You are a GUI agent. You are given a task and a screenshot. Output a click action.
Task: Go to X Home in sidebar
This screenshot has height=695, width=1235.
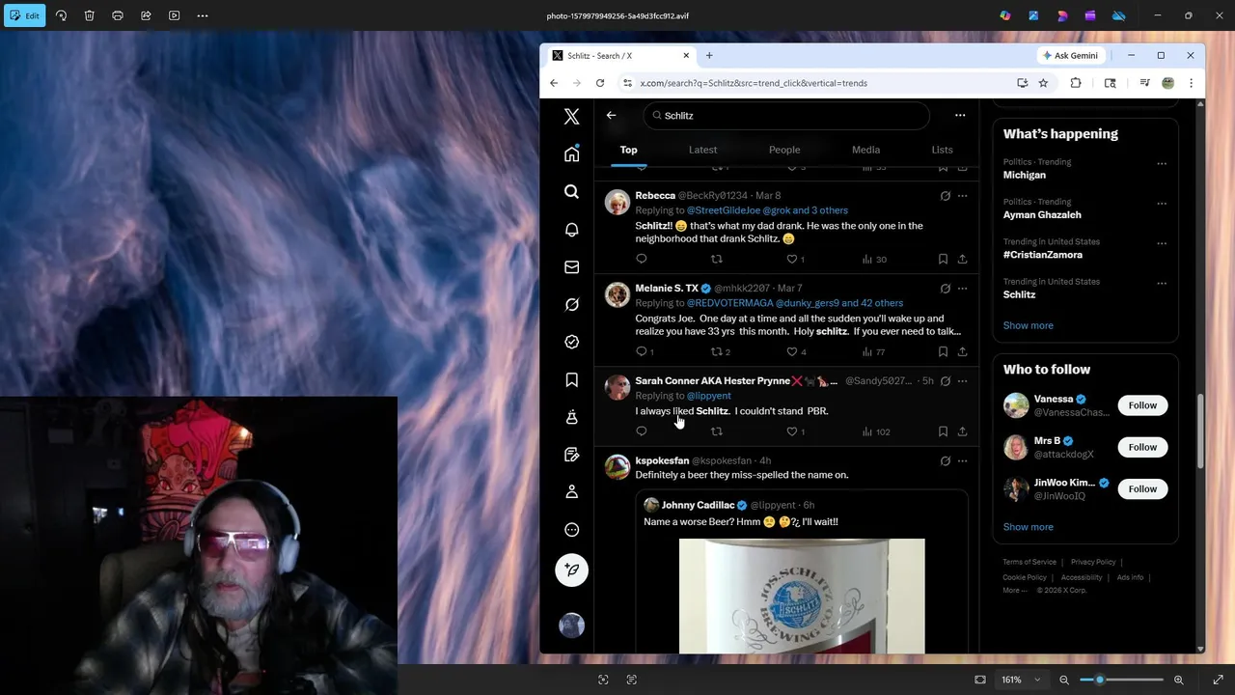pos(571,154)
